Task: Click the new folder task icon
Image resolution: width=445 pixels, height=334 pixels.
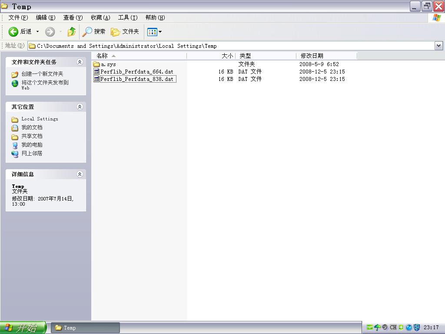Action: click(x=15, y=74)
